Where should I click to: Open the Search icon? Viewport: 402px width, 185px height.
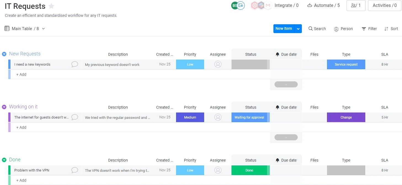(x=311, y=28)
